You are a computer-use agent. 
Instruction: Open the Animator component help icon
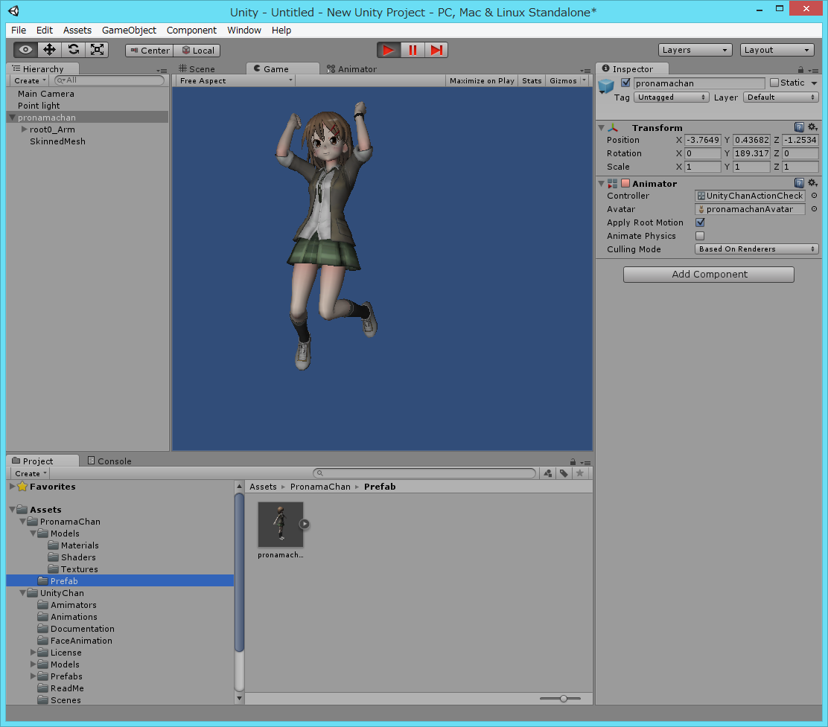tap(799, 183)
